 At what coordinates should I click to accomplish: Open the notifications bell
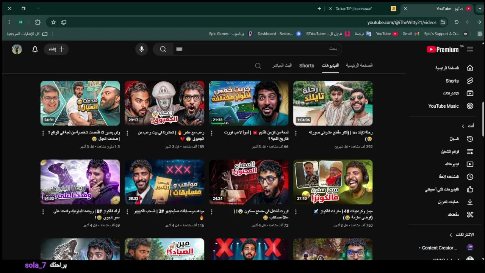tap(35, 49)
